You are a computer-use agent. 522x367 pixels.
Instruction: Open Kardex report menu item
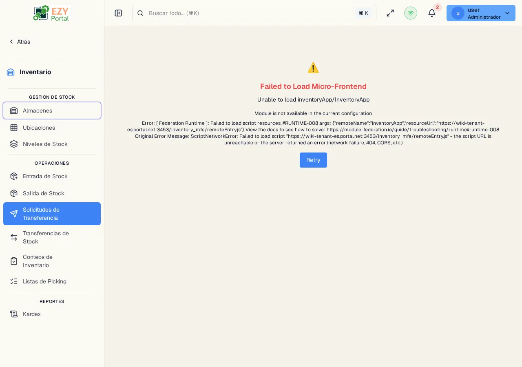[x=52, y=314]
